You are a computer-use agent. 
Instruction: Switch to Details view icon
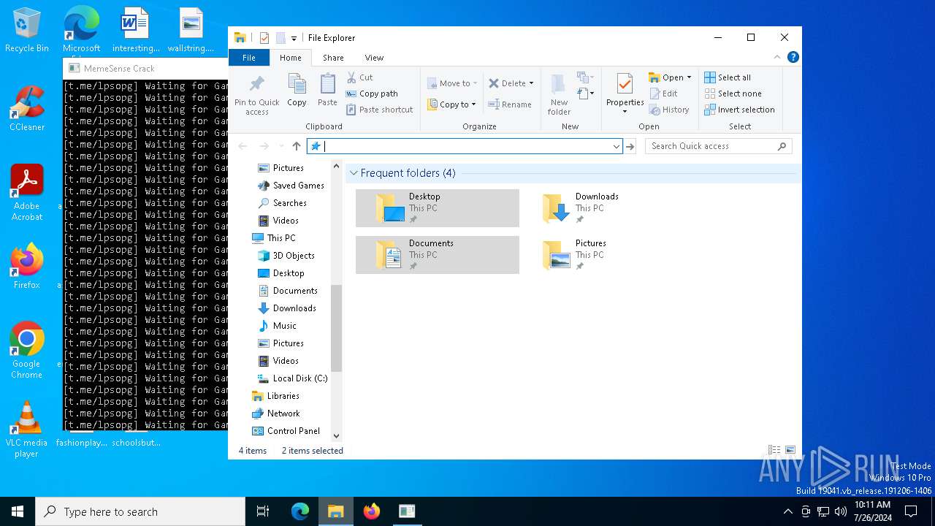point(774,450)
